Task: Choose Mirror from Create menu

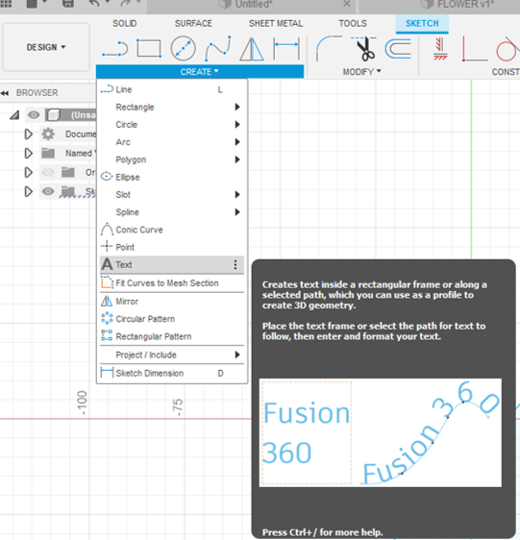Action: click(172, 302)
